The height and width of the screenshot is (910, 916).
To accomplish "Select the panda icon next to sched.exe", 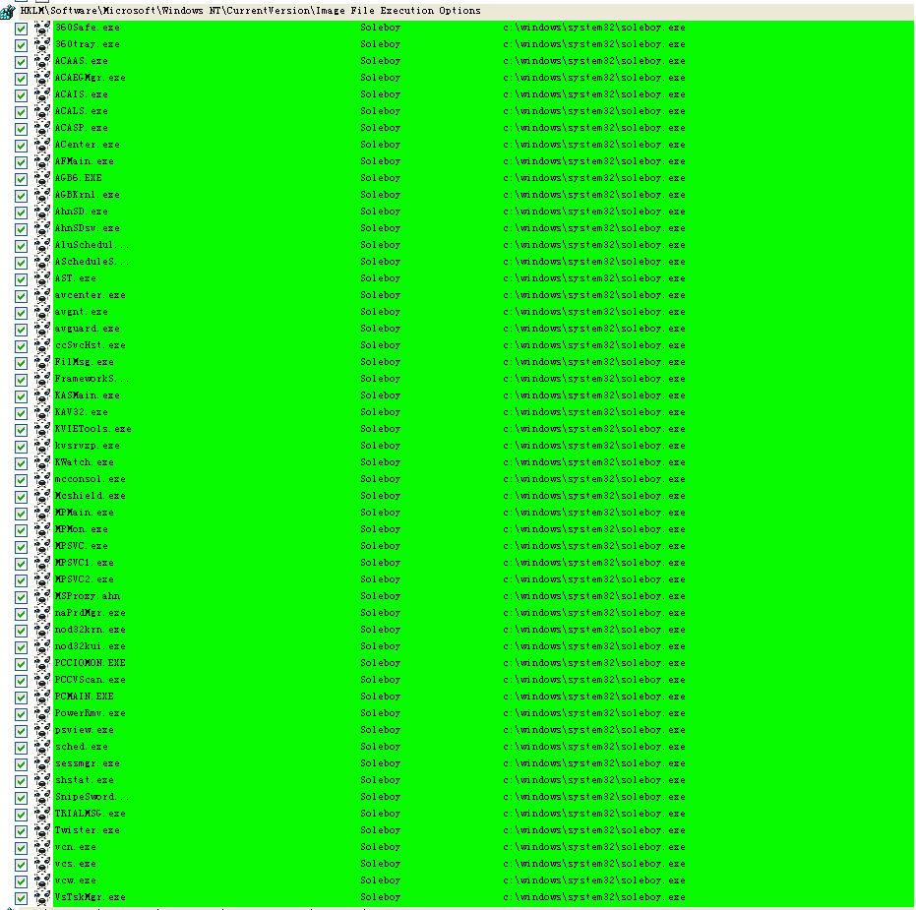I will pos(42,747).
